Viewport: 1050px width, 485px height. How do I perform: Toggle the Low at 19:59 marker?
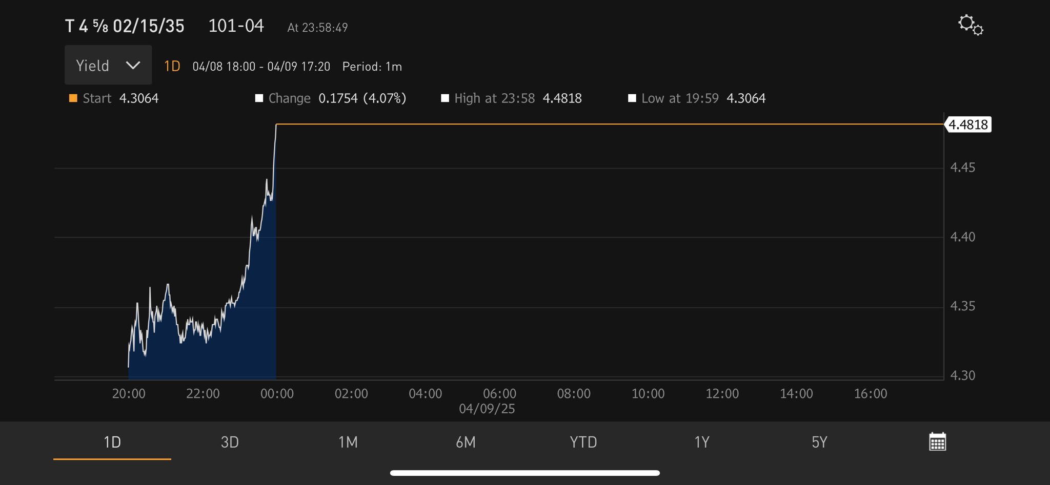pyautogui.click(x=632, y=98)
